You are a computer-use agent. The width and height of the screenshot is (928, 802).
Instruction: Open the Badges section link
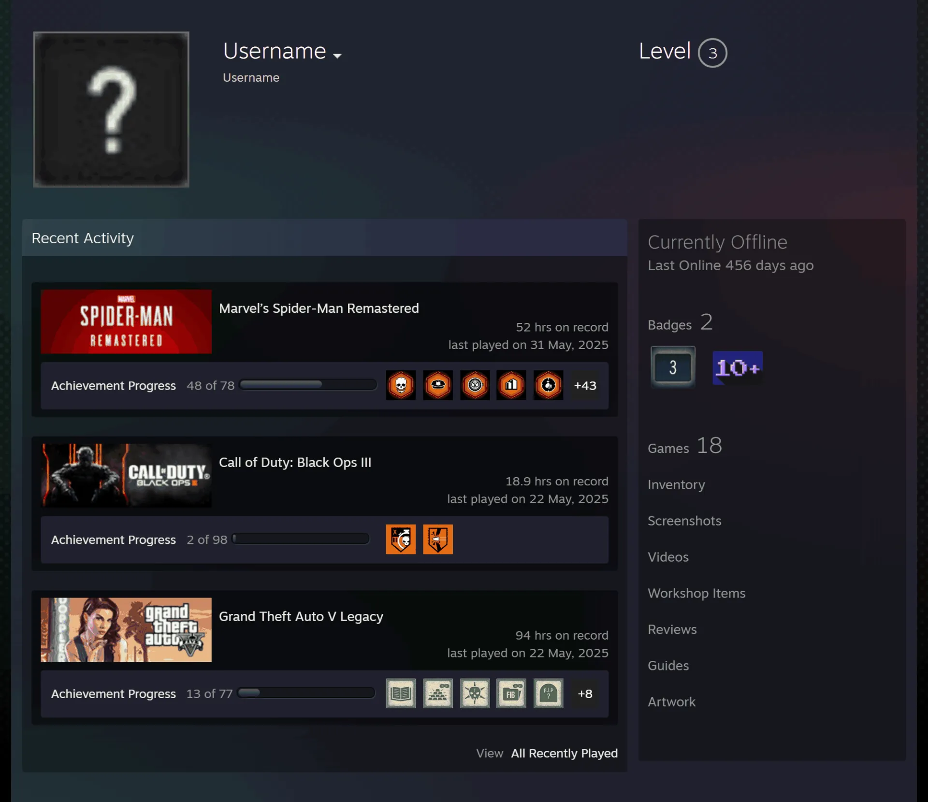[x=680, y=322]
